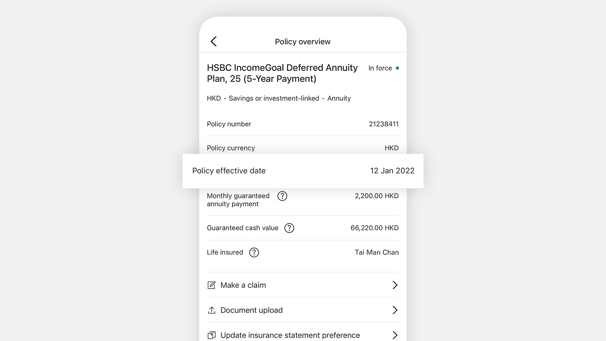Viewport: 606px width, 341px height.
Task: Select Make a claim
Action: 303,285
